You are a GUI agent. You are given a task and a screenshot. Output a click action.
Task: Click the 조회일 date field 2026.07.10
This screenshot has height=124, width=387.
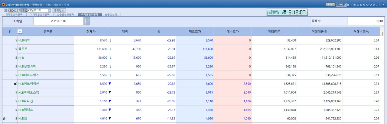point(58,21)
